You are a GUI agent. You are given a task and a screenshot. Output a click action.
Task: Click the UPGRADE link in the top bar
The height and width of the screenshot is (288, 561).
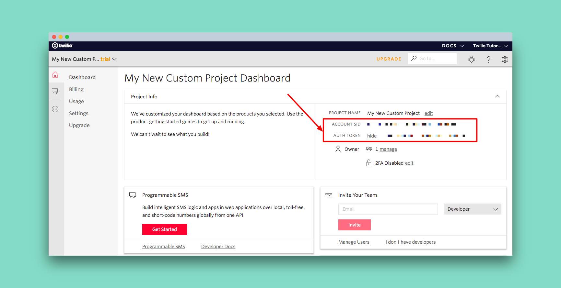[x=389, y=59]
